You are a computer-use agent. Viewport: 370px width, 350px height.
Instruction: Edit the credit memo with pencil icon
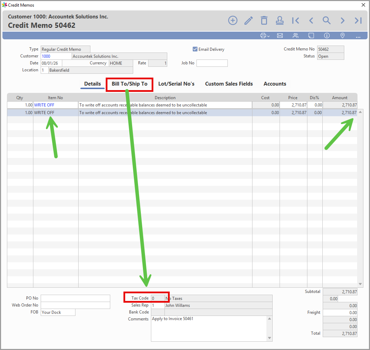249,21
